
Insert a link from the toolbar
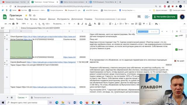tap(132, 24)
